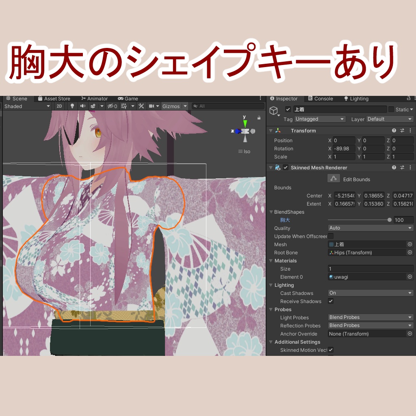This screenshot has width=416, height=416.
Task: Open the Layer Default dropdown
Action: click(390, 119)
